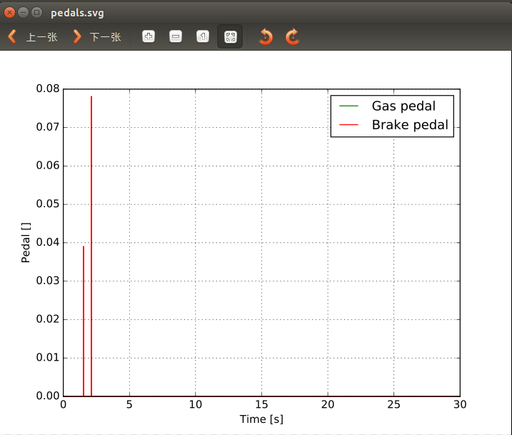Screen dimensions: 512x435
Task: Click the 上一张 text label
Action: 41,37
